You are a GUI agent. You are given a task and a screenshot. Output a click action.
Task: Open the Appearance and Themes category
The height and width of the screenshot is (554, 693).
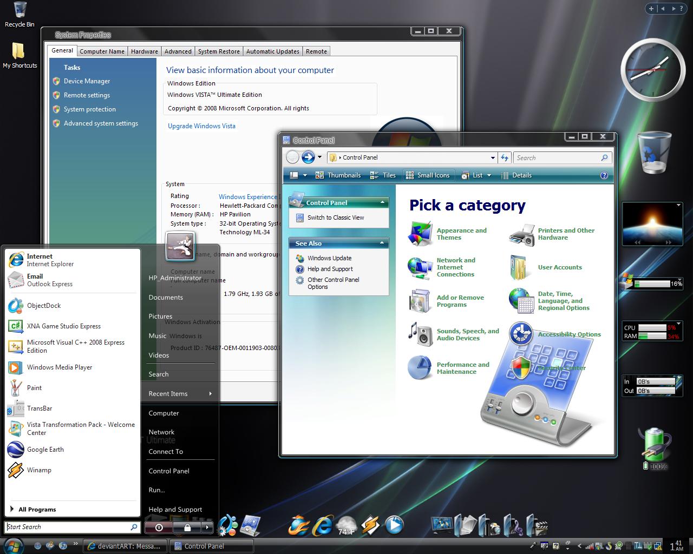(461, 234)
